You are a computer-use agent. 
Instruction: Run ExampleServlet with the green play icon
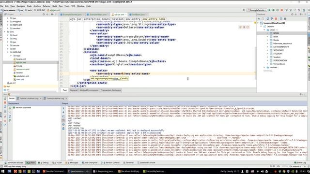(x=269, y=10)
